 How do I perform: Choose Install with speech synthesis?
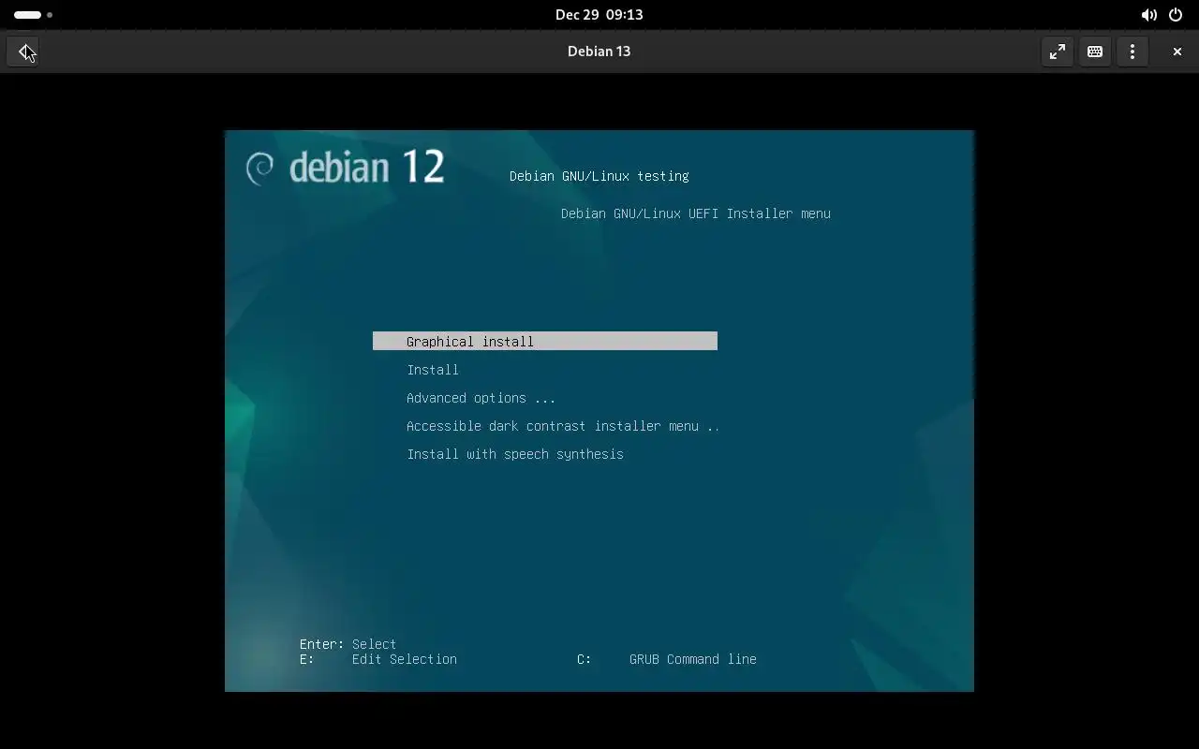515,454
